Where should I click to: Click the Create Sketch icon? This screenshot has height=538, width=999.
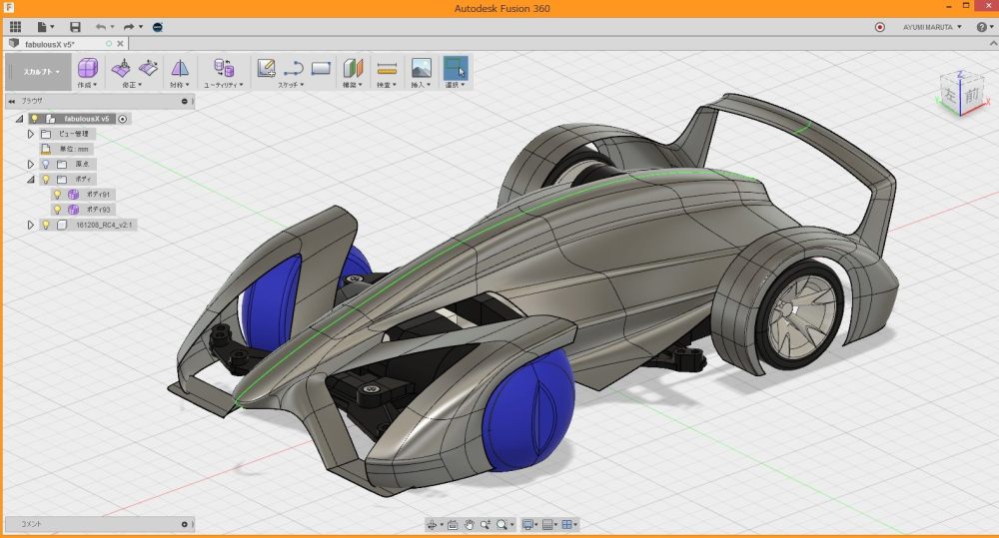(x=266, y=68)
